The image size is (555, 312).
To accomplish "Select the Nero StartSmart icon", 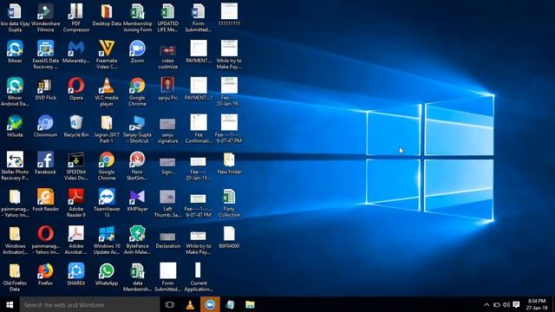I will [x=137, y=166].
